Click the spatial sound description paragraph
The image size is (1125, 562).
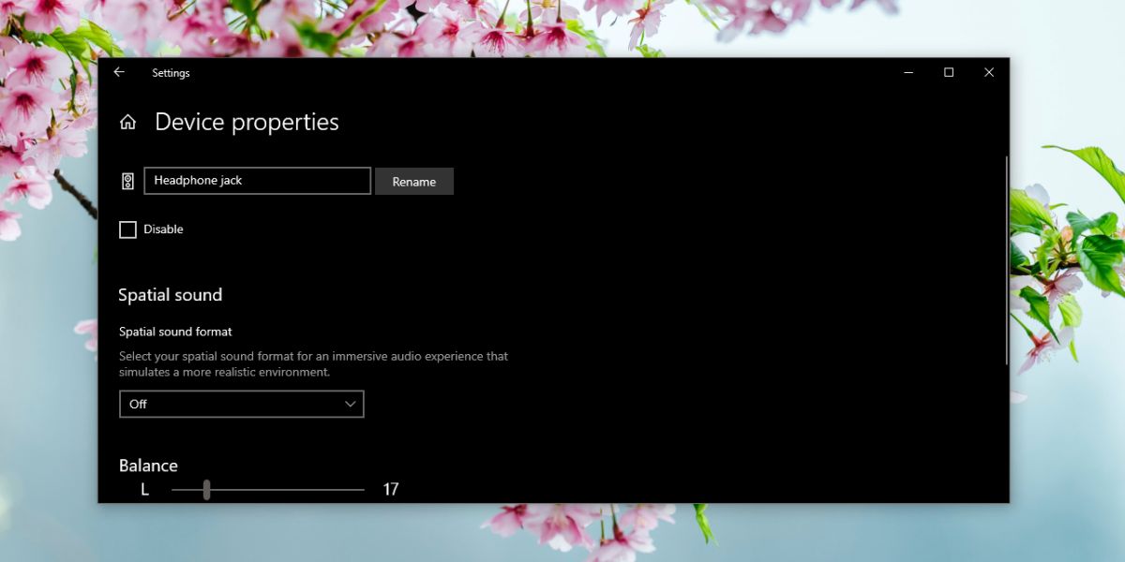pyautogui.click(x=313, y=364)
